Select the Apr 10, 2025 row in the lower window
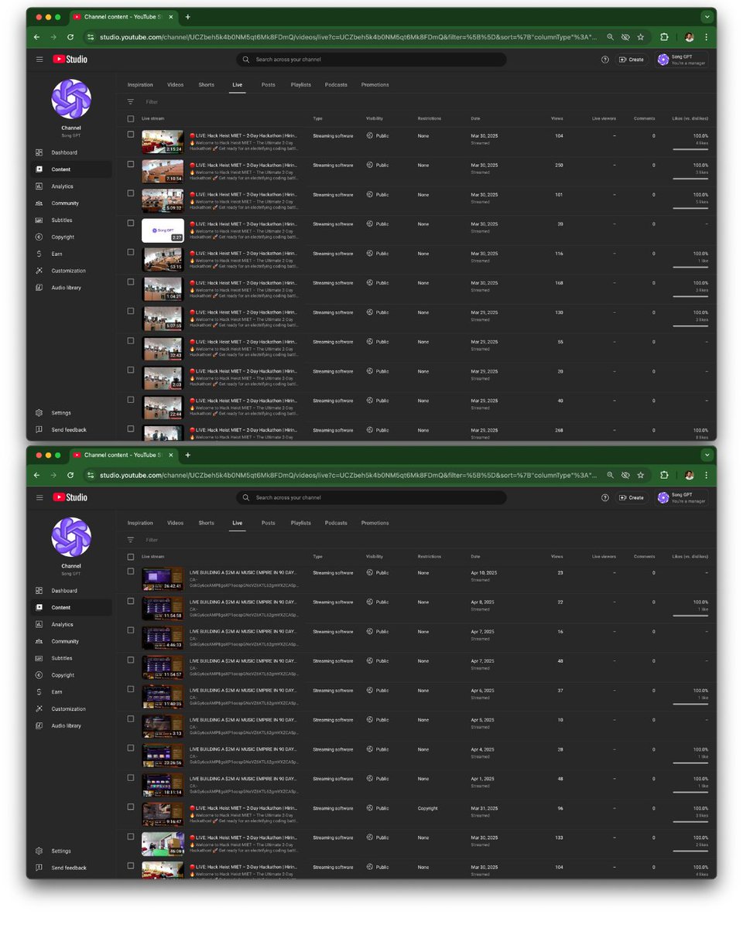The width and height of the screenshot is (743, 928). [131, 571]
